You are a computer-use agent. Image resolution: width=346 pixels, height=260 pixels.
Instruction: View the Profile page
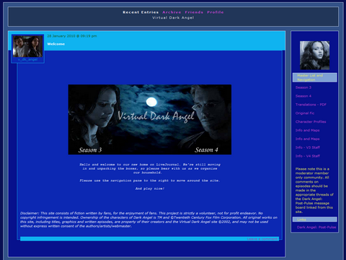(216, 12)
